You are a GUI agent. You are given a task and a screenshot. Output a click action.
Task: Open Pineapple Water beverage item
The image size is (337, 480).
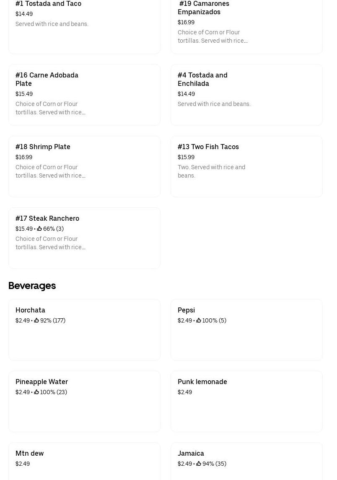pyautogui.click(x=84, y=401)
